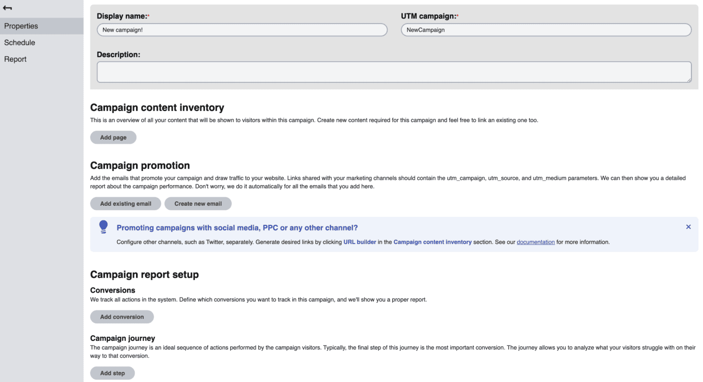The image size is (703, 382).
Task: Click the Conversions subheading
Action: [113, 290]
